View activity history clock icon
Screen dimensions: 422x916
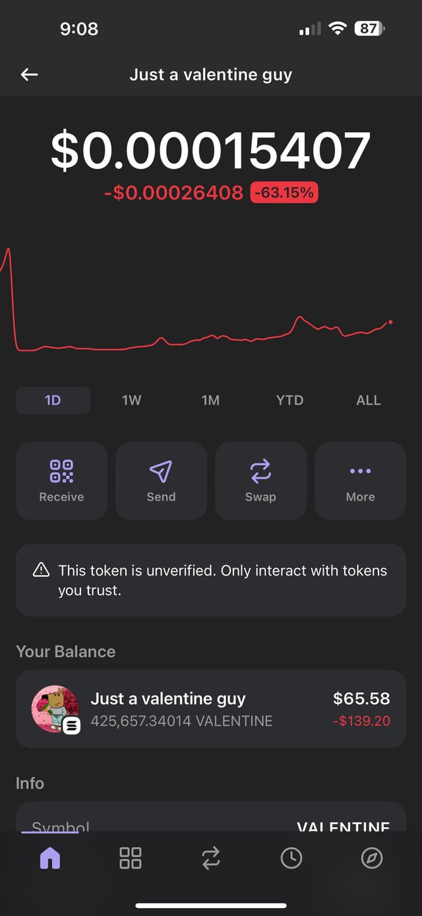pos(291,858)
